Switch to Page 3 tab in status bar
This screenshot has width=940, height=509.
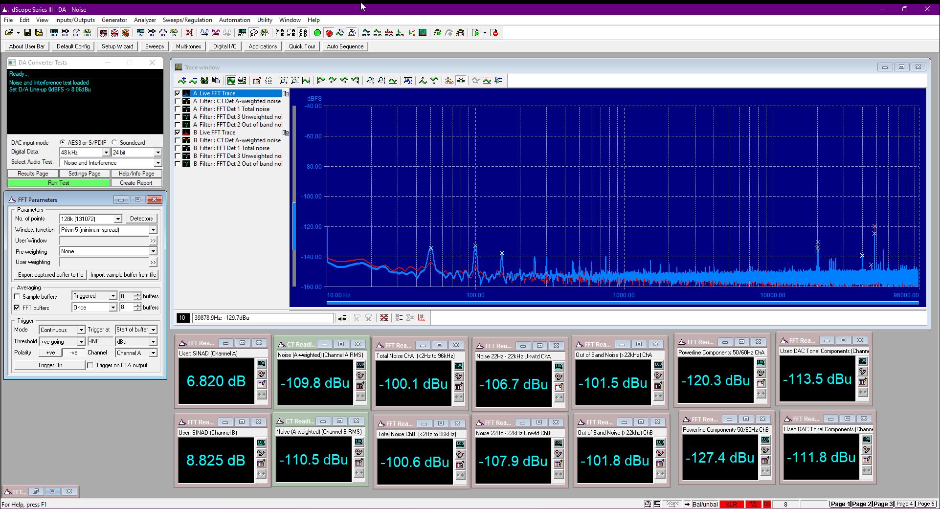click(883, 504)
